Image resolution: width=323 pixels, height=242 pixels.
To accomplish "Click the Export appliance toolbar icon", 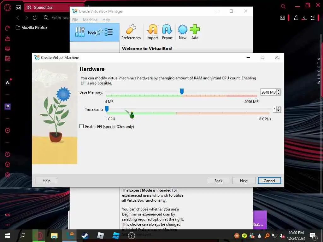I will point(167,32).
